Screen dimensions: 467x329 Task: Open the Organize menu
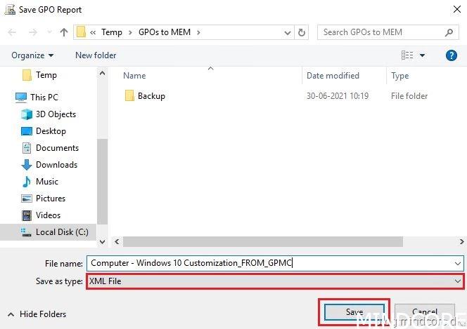(32, 55)
